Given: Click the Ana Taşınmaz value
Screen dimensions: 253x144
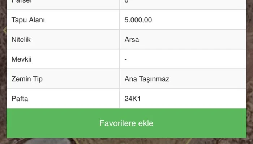Looking at the screenshot, I should pos(147,79).
